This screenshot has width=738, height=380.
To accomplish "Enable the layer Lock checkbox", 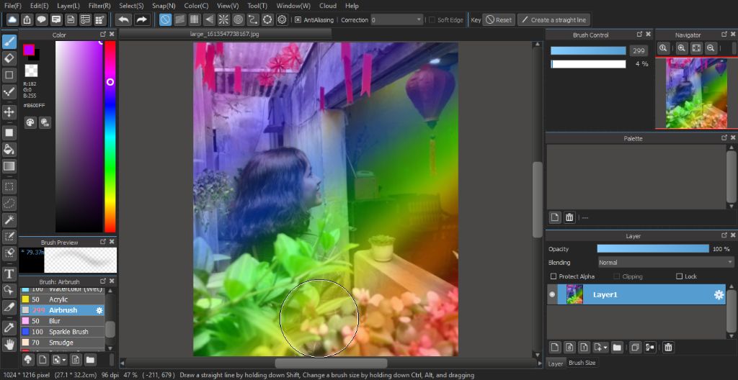I will (x=679, y=276).
